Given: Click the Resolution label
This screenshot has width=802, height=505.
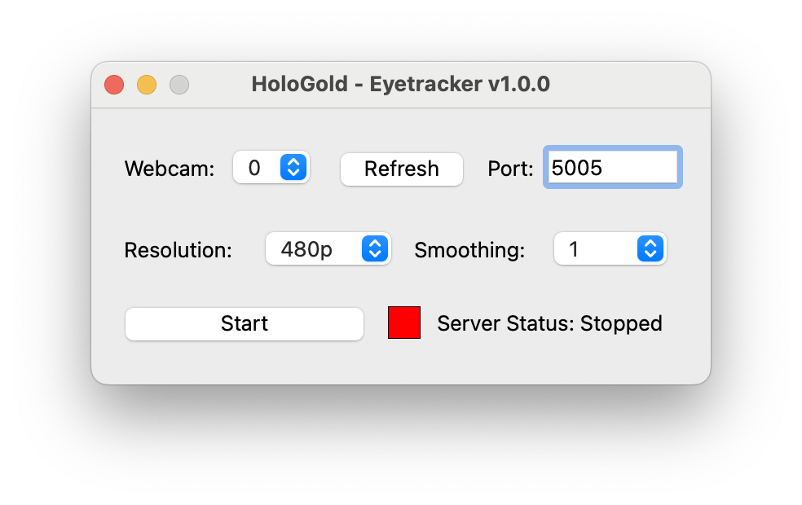Looking at the screenshot, I should tap(178, 250).
